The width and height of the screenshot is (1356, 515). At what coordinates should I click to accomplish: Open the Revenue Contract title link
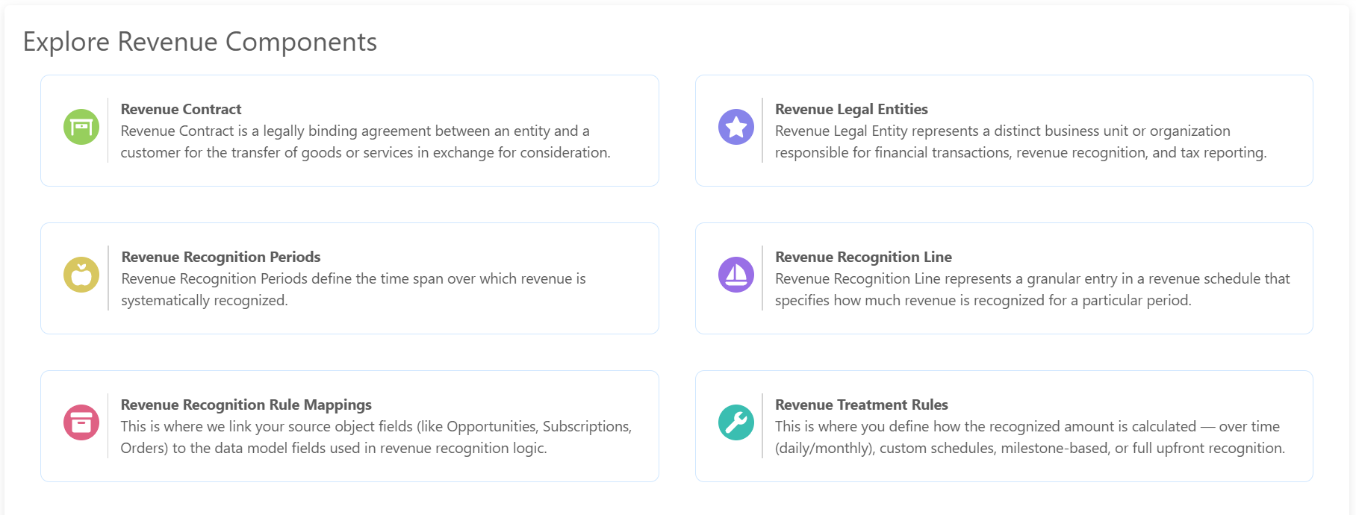(181, 109)
